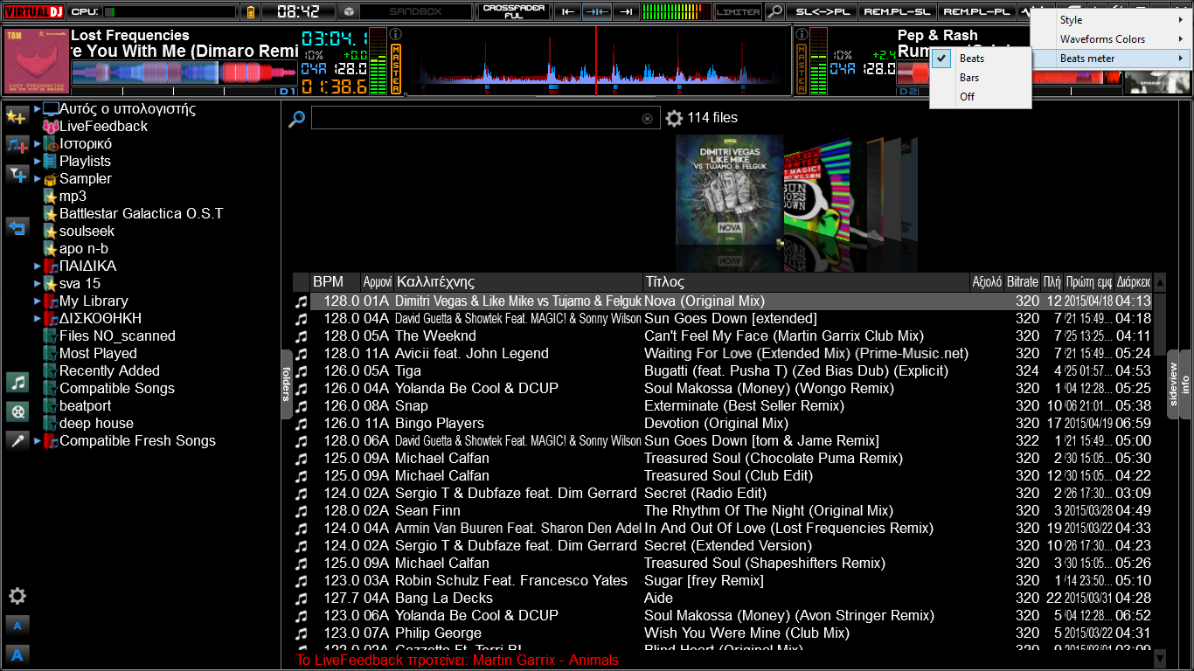The height and width of the screenshot is (671, 1194).
Task: Expand the sva 15 folder node
Action: [x=38, y=284]
